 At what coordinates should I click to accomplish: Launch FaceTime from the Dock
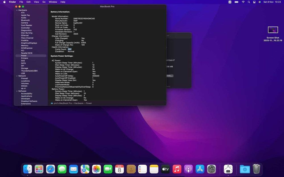[x=108, y=169]
